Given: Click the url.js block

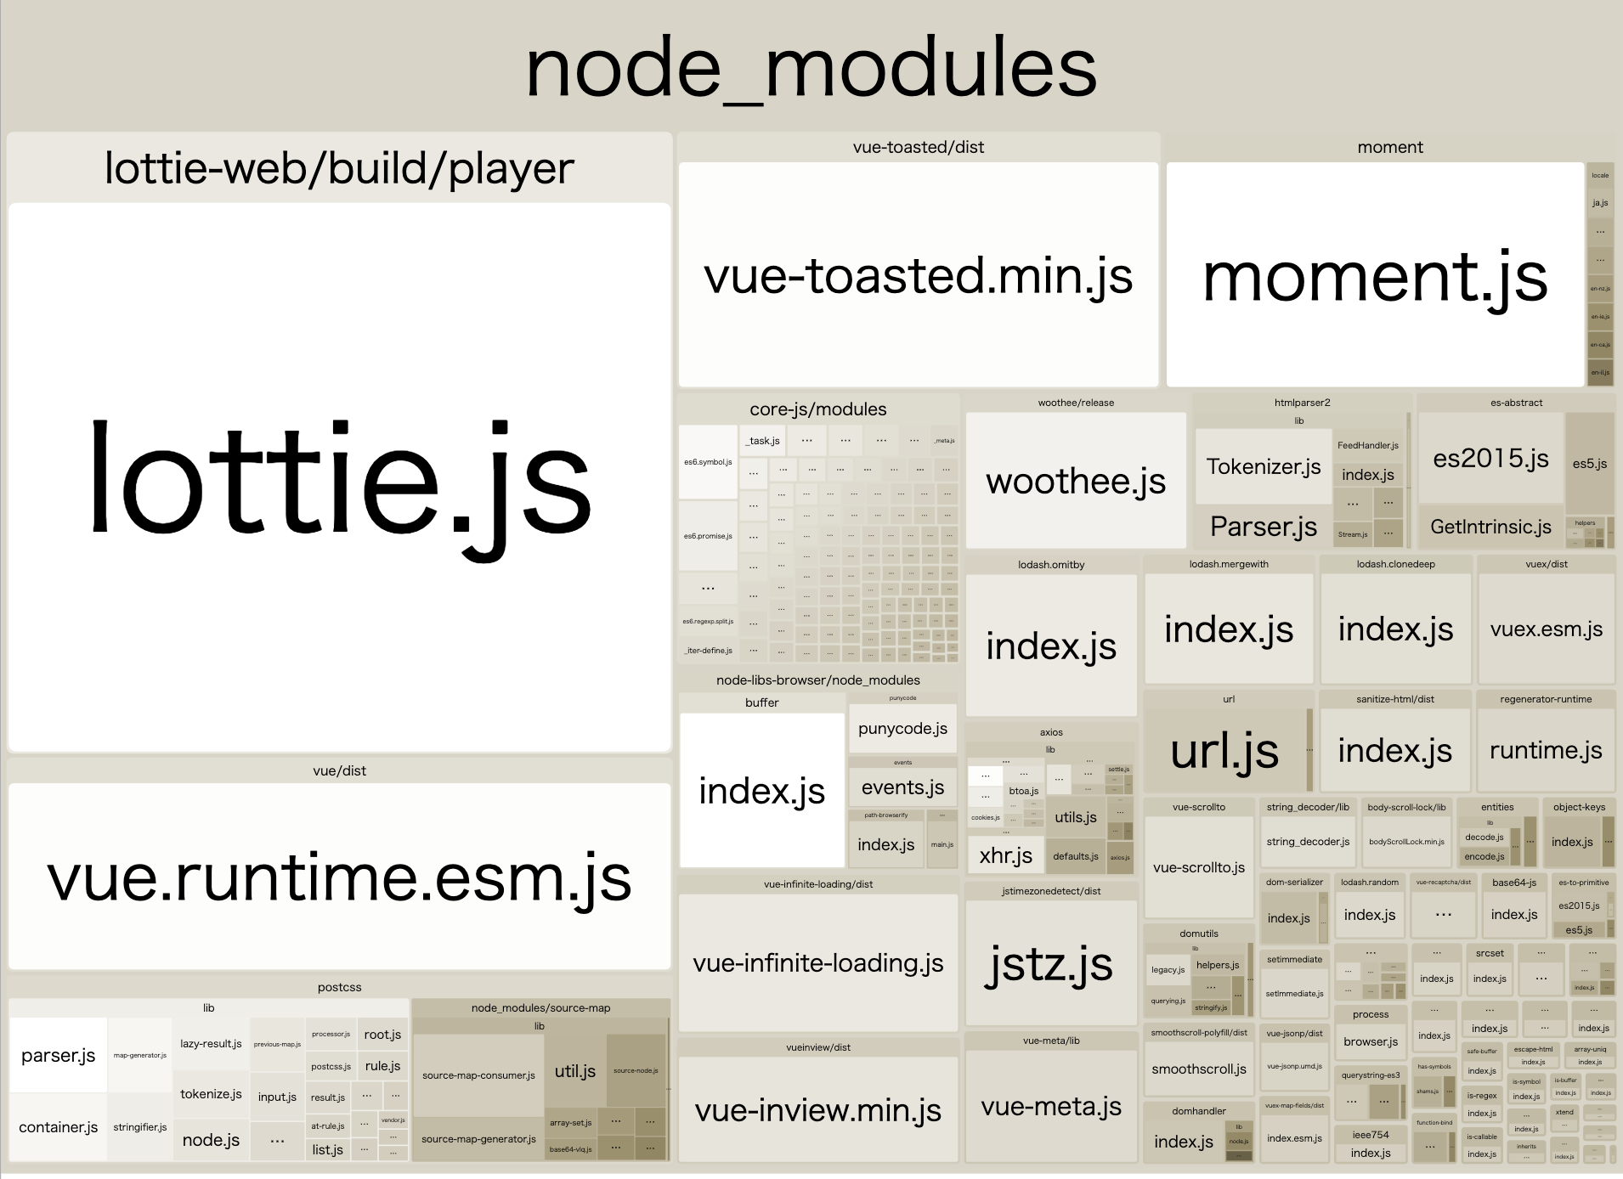Looking at the screenshot, I should 1224,751.
